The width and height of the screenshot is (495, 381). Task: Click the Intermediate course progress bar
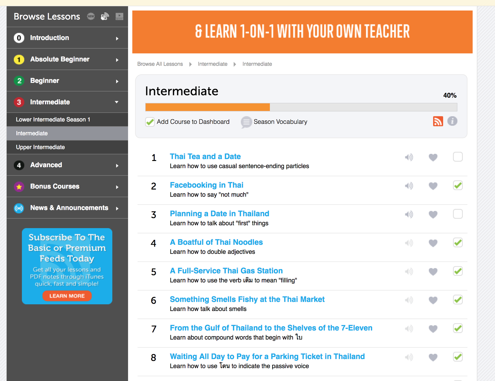(301, 107)
